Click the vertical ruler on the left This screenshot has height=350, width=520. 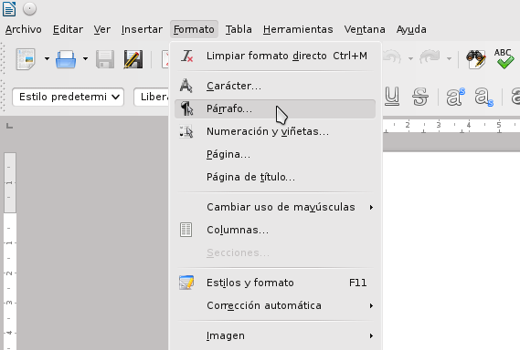coord(10,251)
